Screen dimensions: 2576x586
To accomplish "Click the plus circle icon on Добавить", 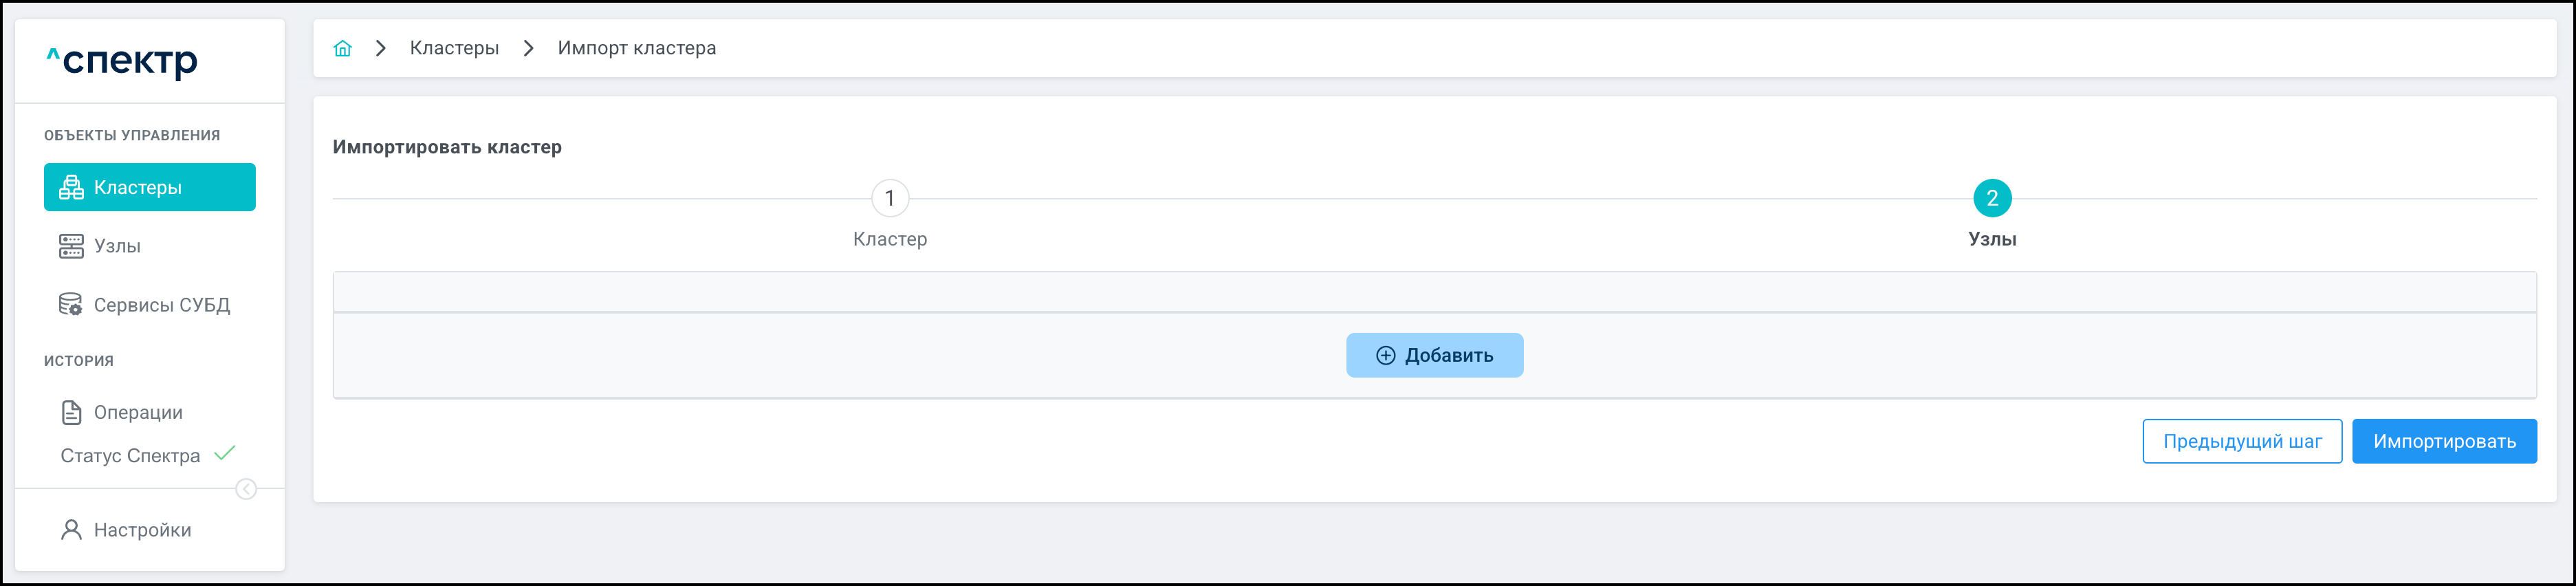I will (x=1385, y=355).
